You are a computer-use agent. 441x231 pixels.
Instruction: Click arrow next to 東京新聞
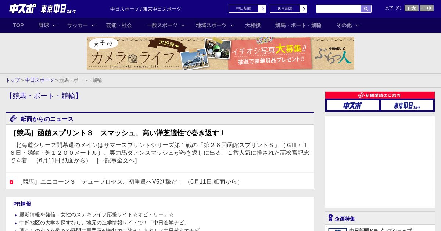pos(304,9)
